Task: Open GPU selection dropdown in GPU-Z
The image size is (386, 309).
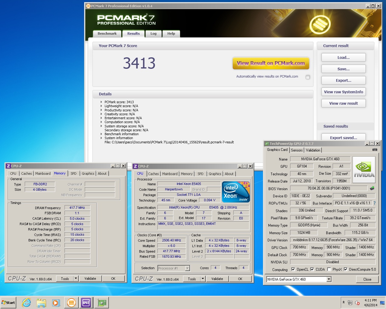Action: pos(329,279)
